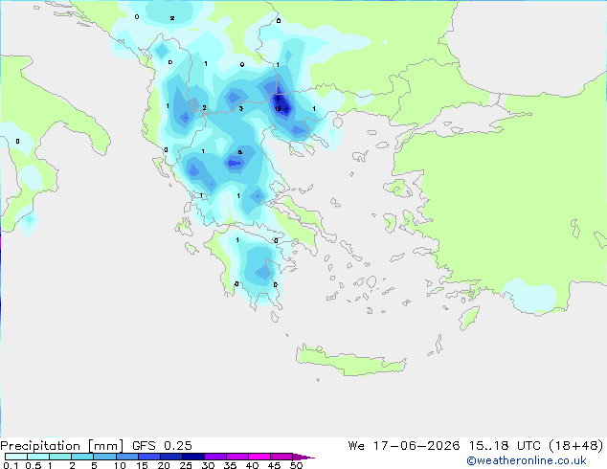Click the legend label '0.5'

pyautogui.click(x=34, y=465)
